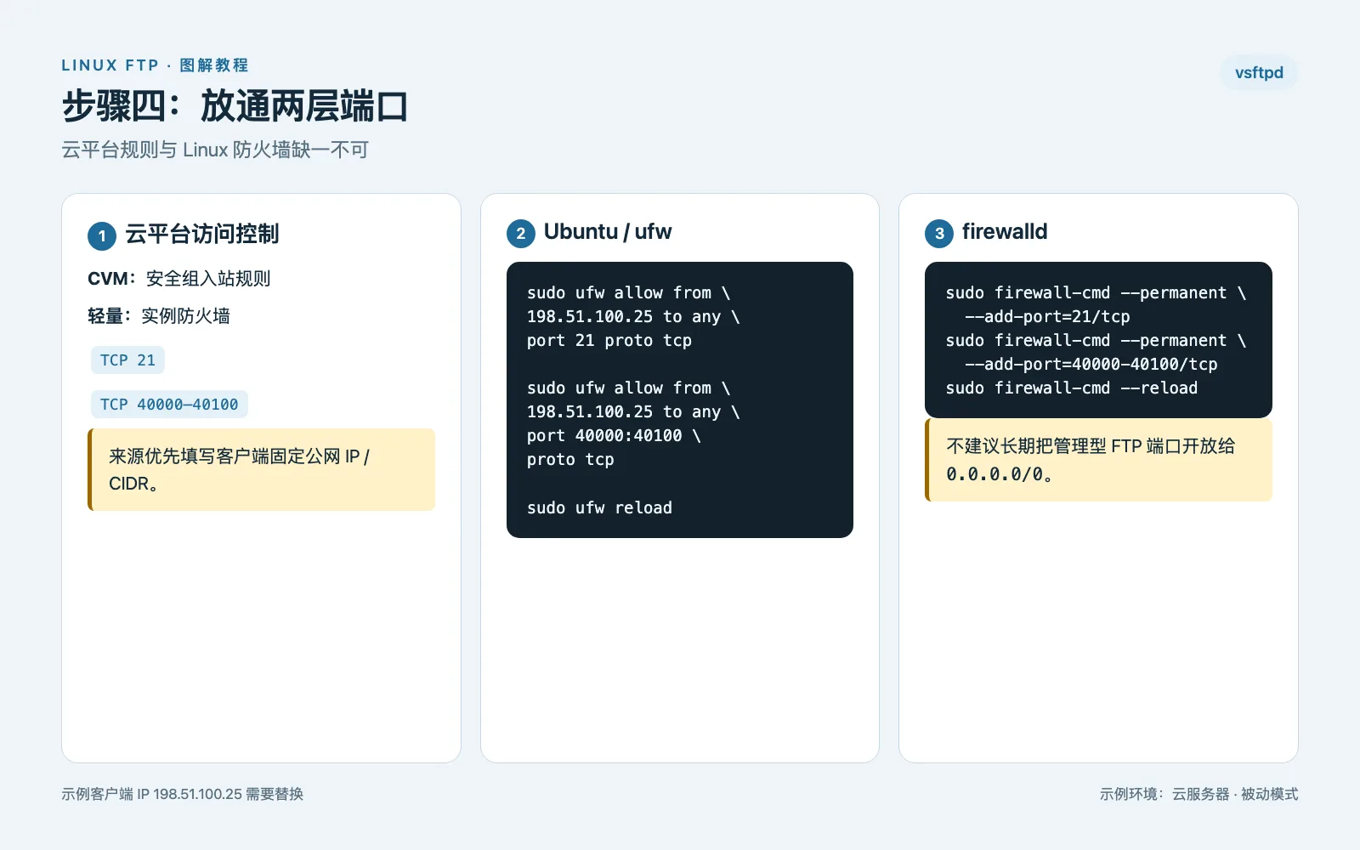
Task: Click the 'proto tcp' line in the ufw block
Action: tap(570, 459)
